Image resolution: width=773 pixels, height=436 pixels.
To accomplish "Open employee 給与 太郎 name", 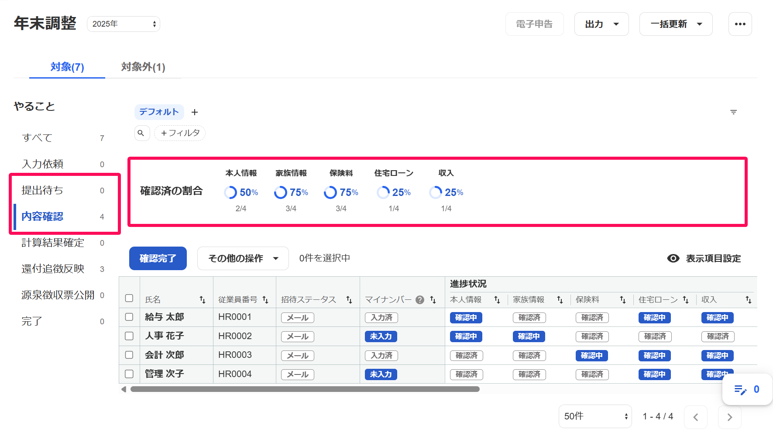I will 165,317.
